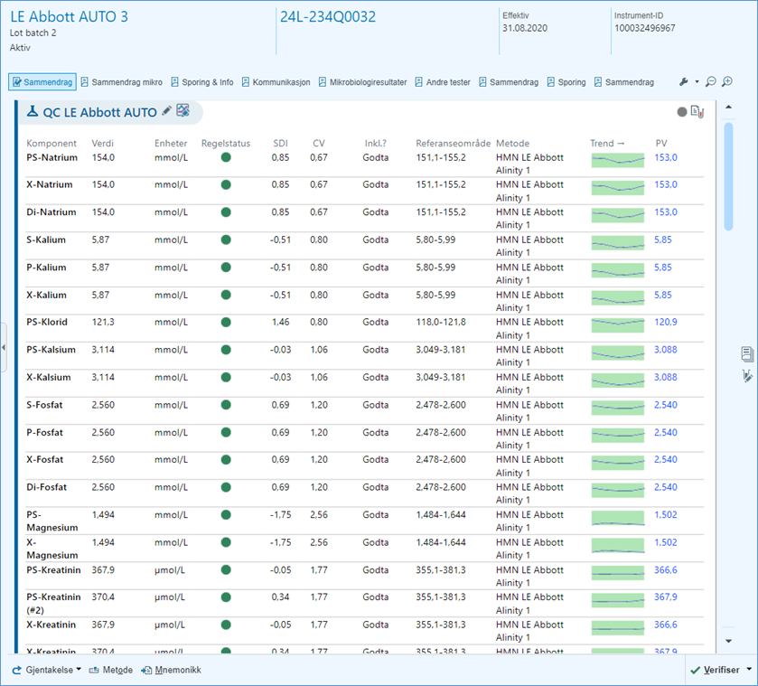The image size is (758, 686).
Task: Open the trend sparkline for X-Fosfat
Action: pyautogui.click(x=618, y=463)
